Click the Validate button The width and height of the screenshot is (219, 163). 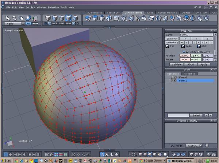click(176, 64)
